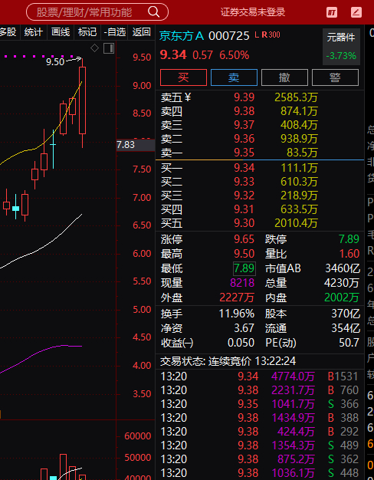This screenshot has width=374, height=480.
Task: Select the 画线 drawing tool
Action: click(61, 32)
